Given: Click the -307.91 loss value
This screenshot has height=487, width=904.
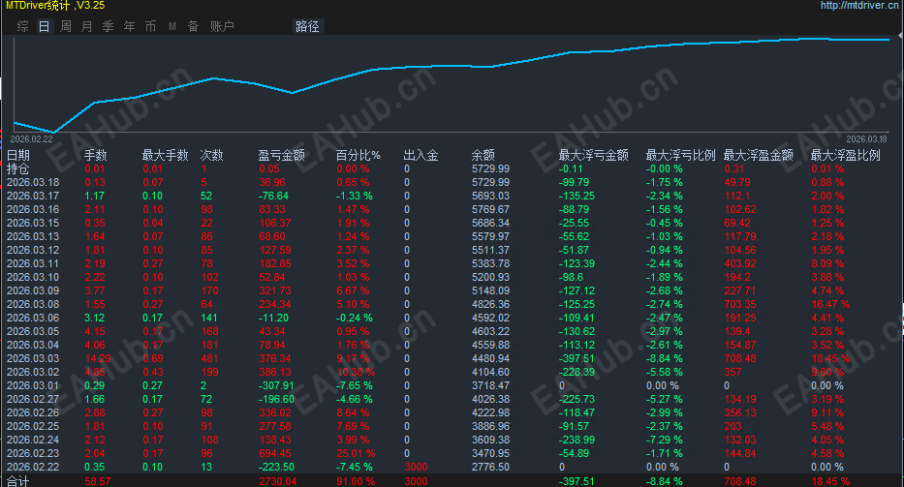Looking at the screenshot, I should coord(276,385).
